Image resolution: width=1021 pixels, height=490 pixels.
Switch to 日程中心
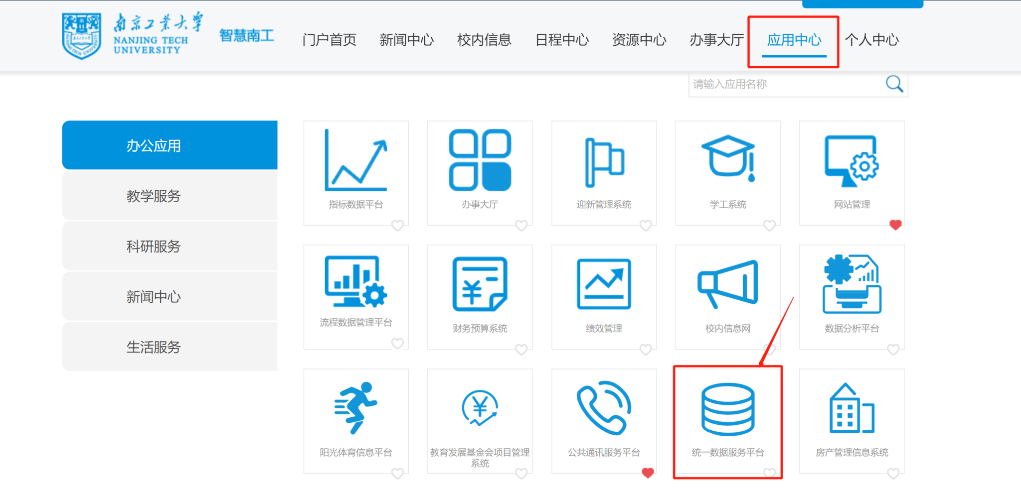pos(562,40)
